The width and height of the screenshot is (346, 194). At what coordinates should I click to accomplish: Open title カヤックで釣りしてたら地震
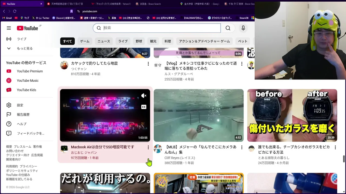click(x=94, y=63)
